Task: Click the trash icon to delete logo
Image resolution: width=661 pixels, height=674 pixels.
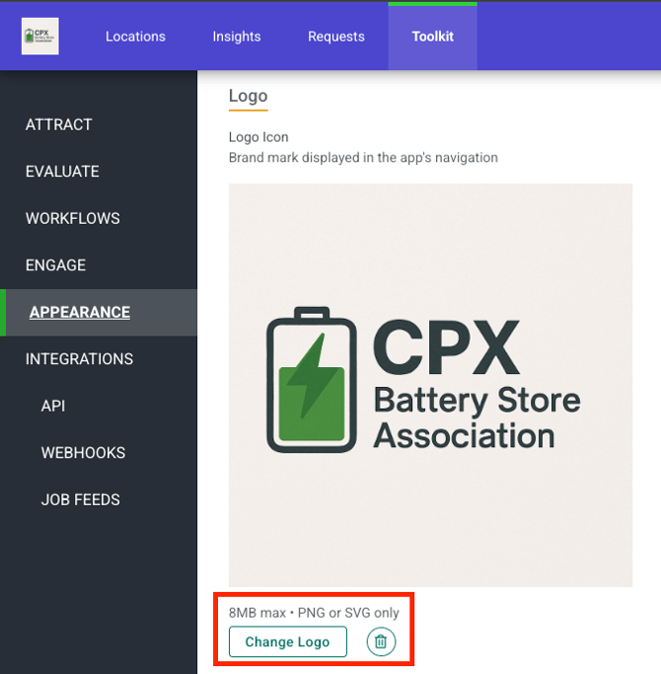Action: [x=382, y=642]
